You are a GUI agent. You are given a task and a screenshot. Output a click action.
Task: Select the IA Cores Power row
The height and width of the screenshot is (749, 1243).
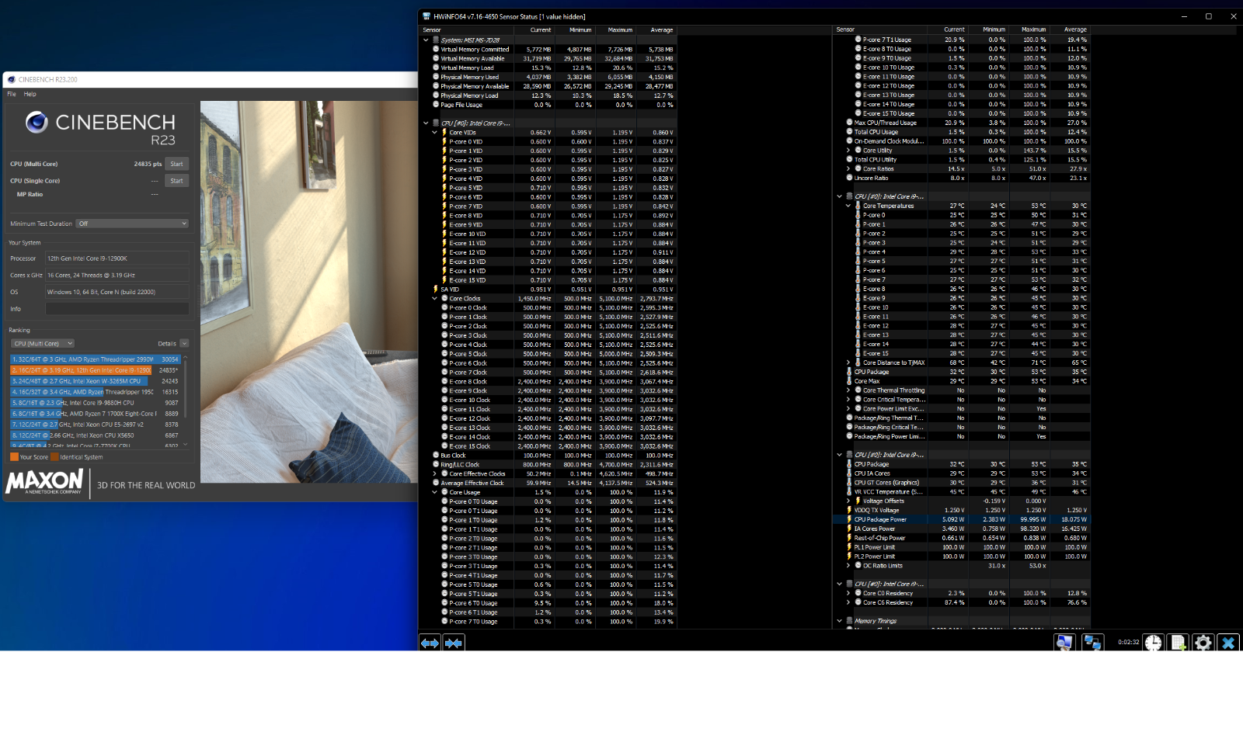[967, 529]
